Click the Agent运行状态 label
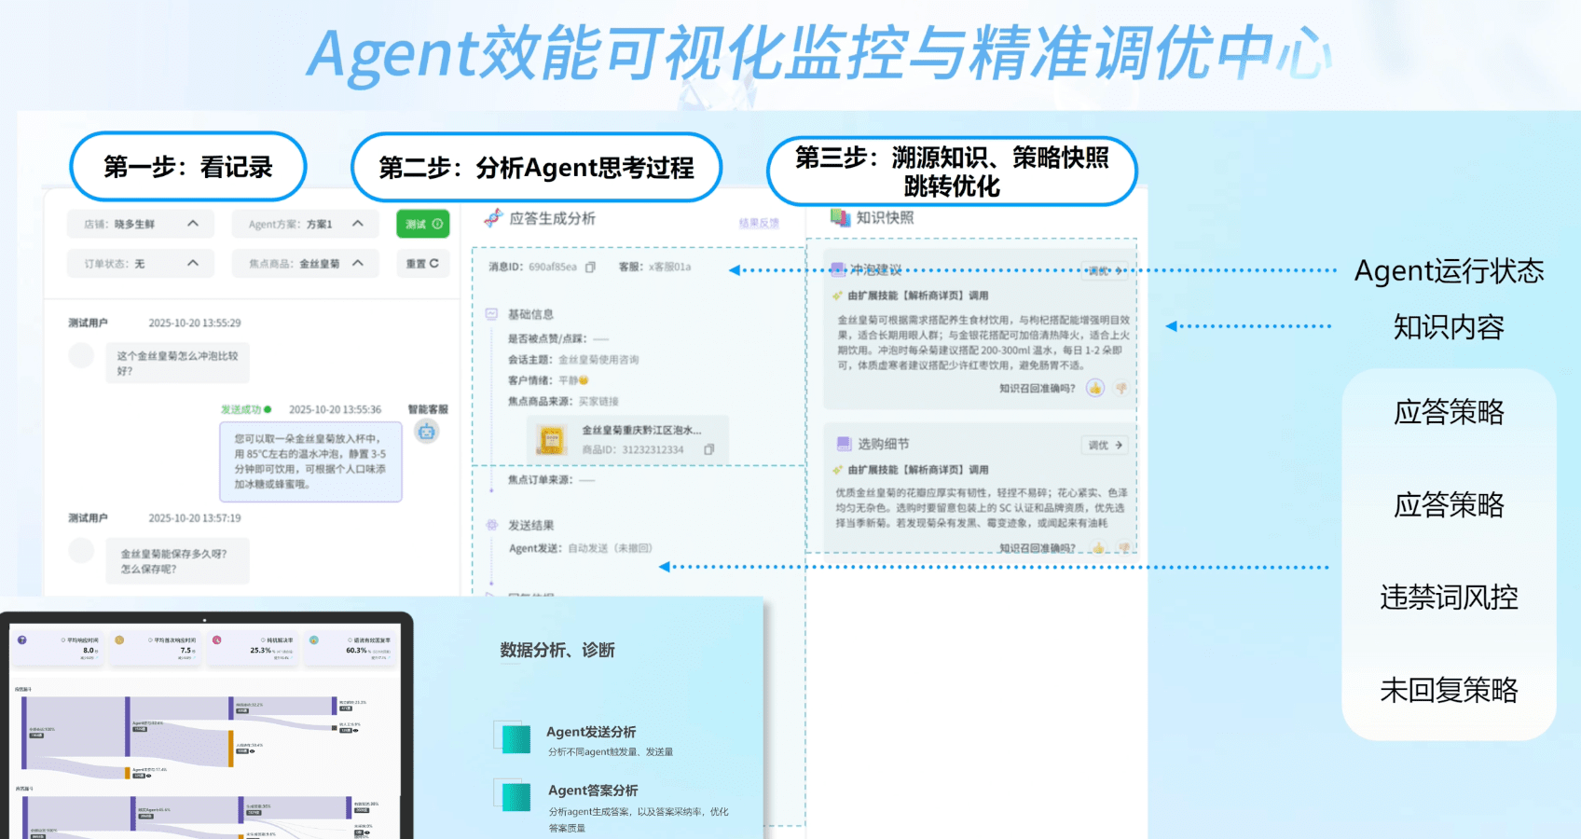The height and width of the screenshot is (839, 1581). pyautogui.click(x=1449, y=270)
